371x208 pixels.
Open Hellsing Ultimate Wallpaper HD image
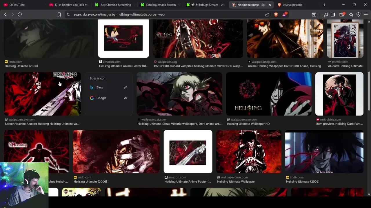[x=269, y=94]
